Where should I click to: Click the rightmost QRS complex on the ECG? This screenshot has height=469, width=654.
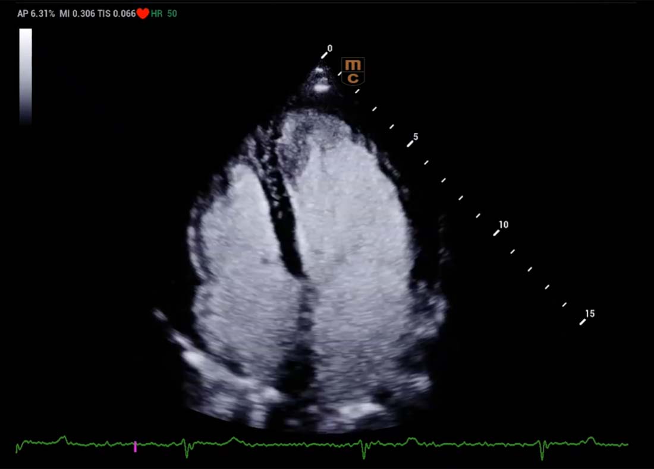point(542,452)
